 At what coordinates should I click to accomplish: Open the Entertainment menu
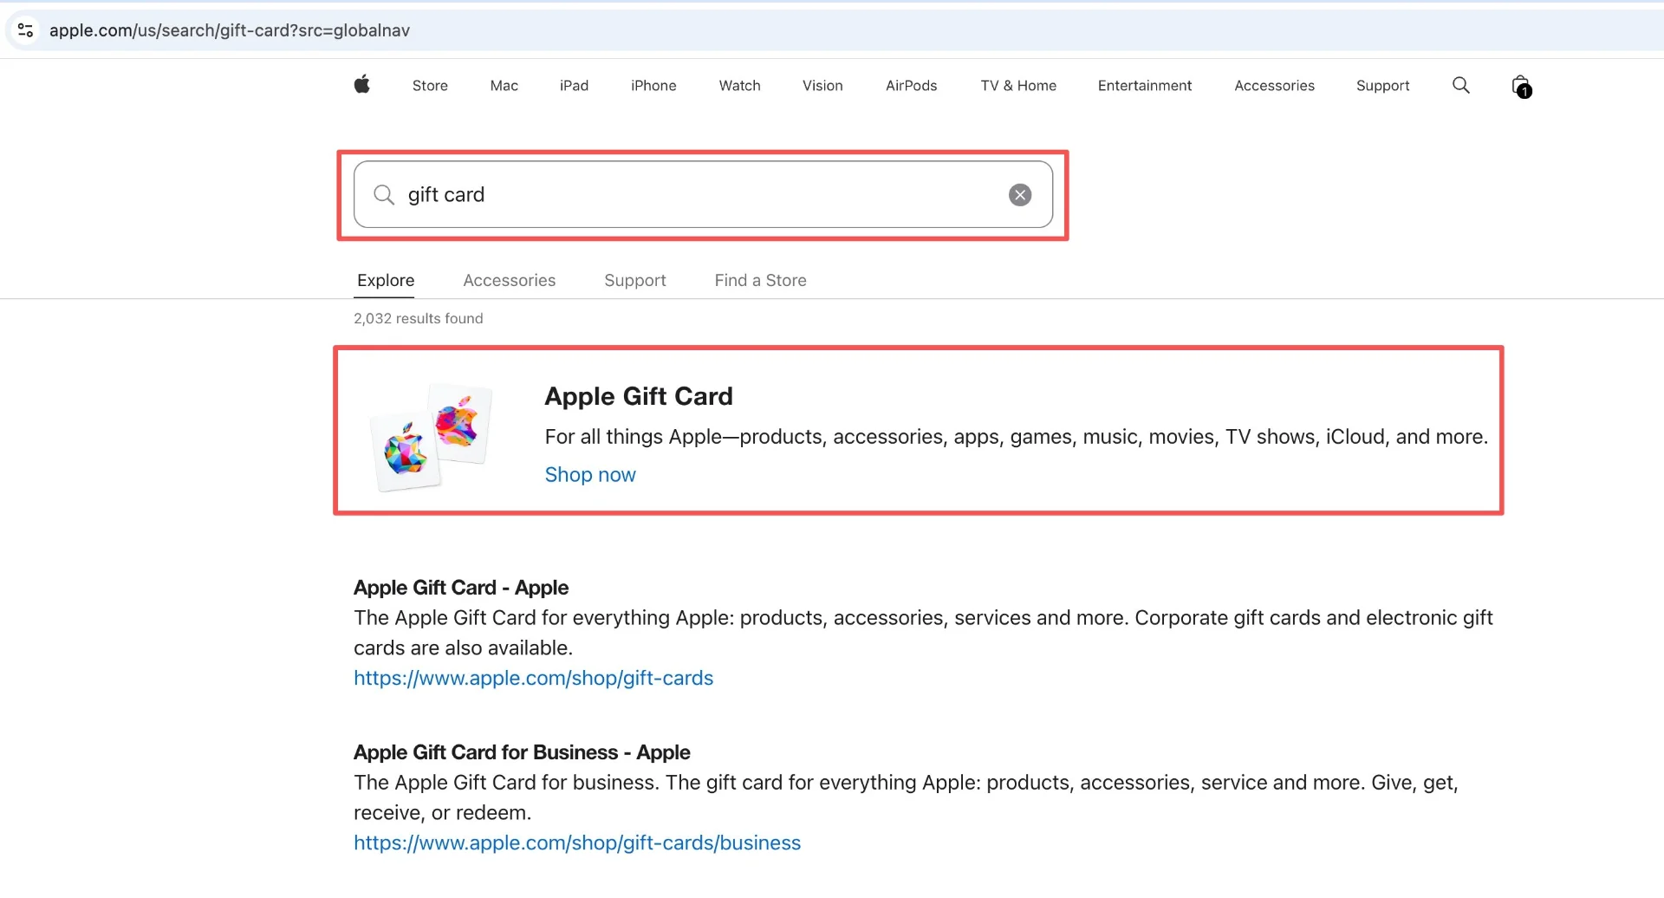(x=1145, y=86)
